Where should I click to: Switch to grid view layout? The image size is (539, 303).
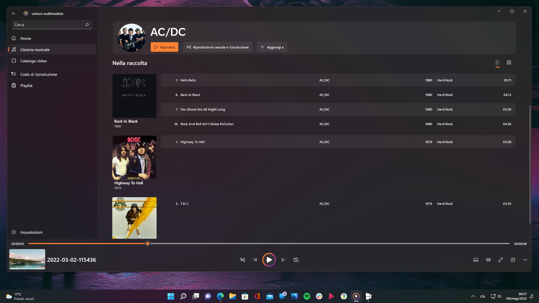tap(509, 63)
